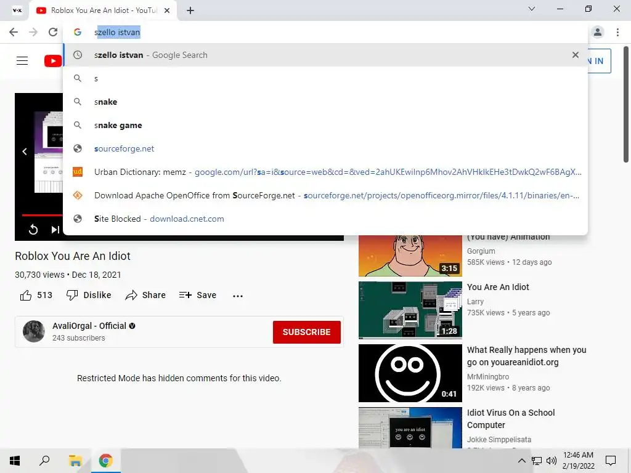
Task: Skip to next video in player
Action: [x=55, y=229]
